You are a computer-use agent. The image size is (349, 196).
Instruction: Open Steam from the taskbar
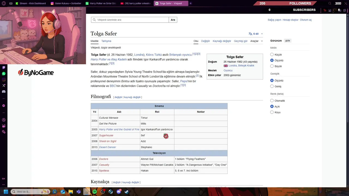click(x=127, y=192)
